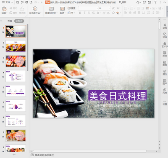The width and height of the screenshot is (168, 158).
Task: Click notes area '单击此处添加备注'
Action: point(44,155)
